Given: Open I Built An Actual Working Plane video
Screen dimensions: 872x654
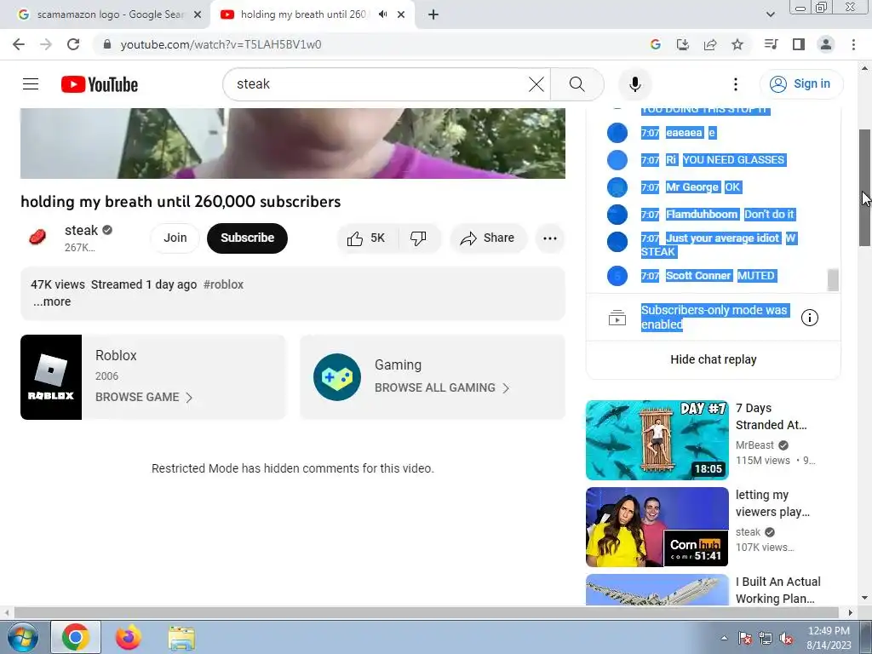Looking at the screenshot, I should 657,589.
